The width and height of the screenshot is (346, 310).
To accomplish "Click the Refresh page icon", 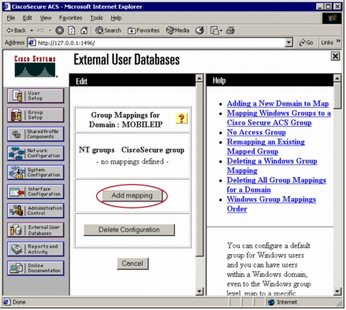I will pyautogui.click(x=72, y=31).
